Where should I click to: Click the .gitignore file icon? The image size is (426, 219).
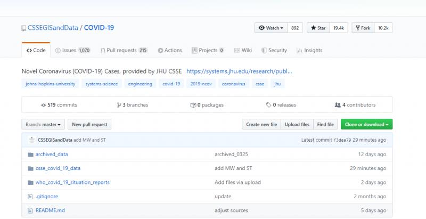(x=30, y=196)
